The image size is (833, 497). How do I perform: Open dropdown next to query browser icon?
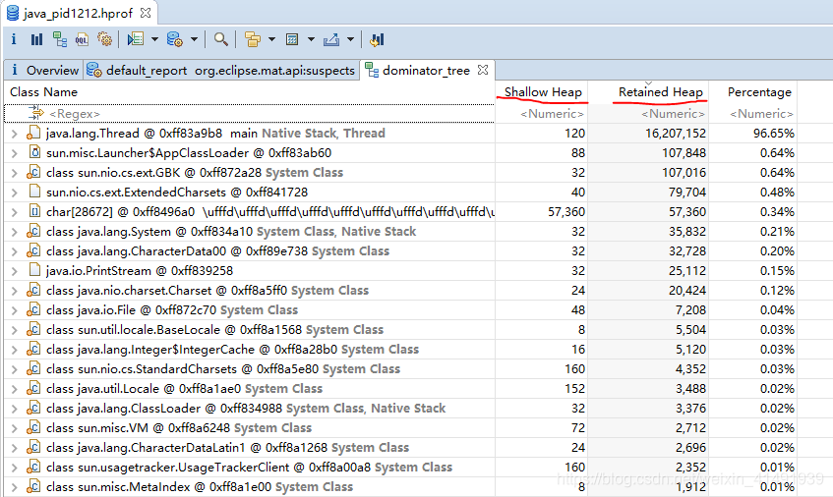click(194, 39)
